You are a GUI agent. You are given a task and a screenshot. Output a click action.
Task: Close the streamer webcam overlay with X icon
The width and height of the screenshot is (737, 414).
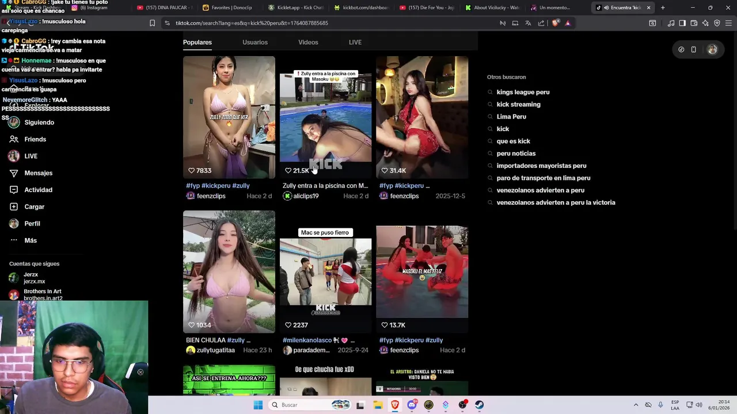[140, 372]
